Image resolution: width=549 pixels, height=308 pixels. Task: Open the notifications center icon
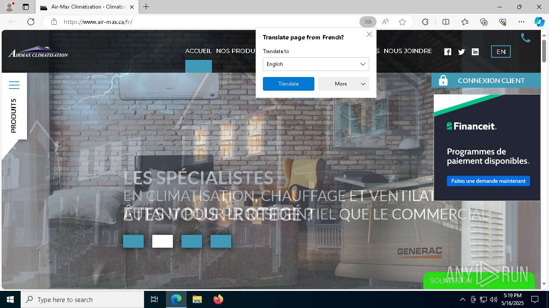click(535, 299)
